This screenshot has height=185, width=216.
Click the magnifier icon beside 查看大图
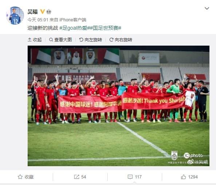click(51, 40)
